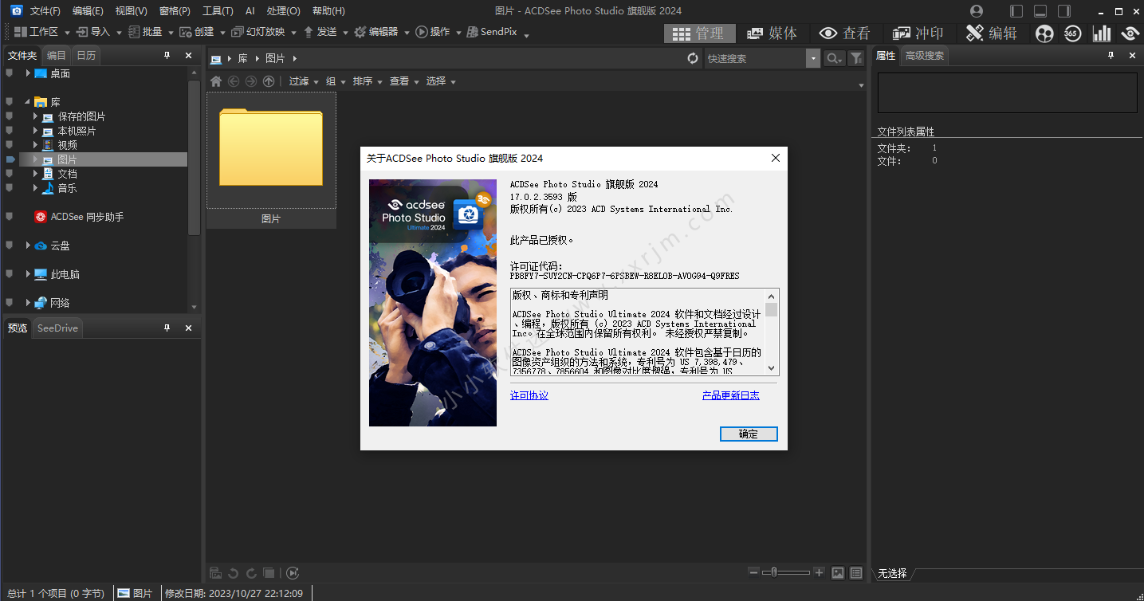
Task: Click the quick search filter funnel icon
Action: [x=856, y=58]
